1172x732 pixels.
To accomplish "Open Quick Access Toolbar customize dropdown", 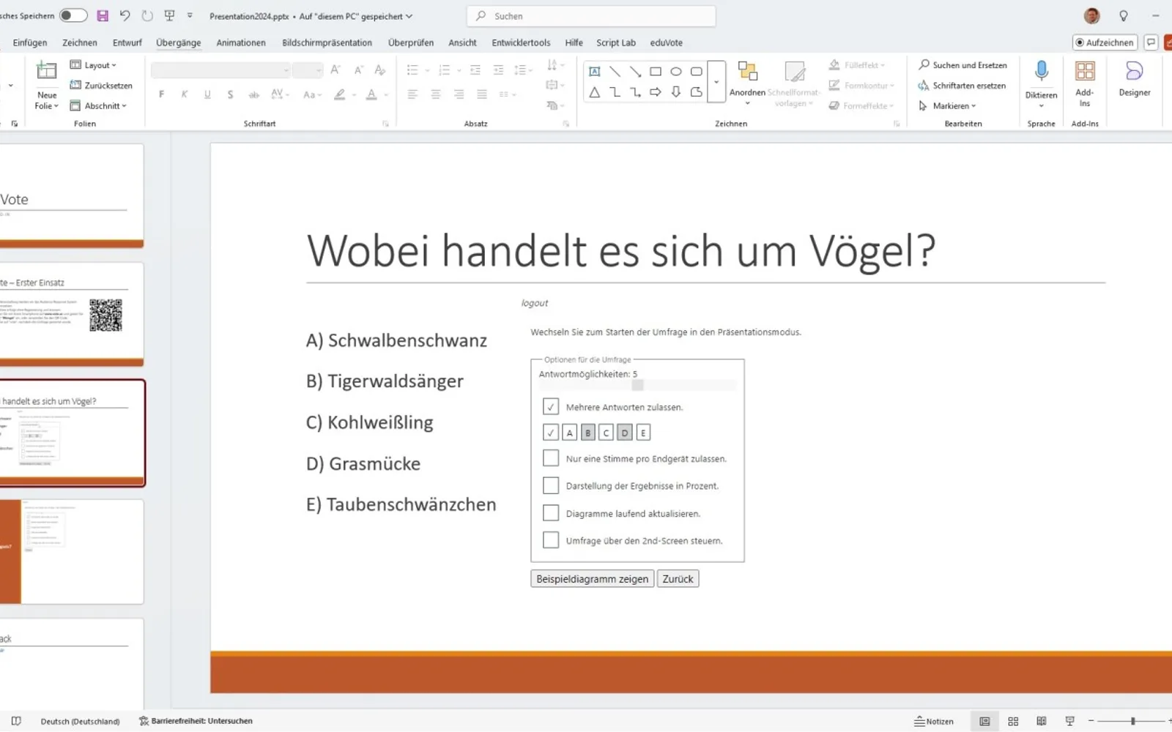I will tap(190, 15).
